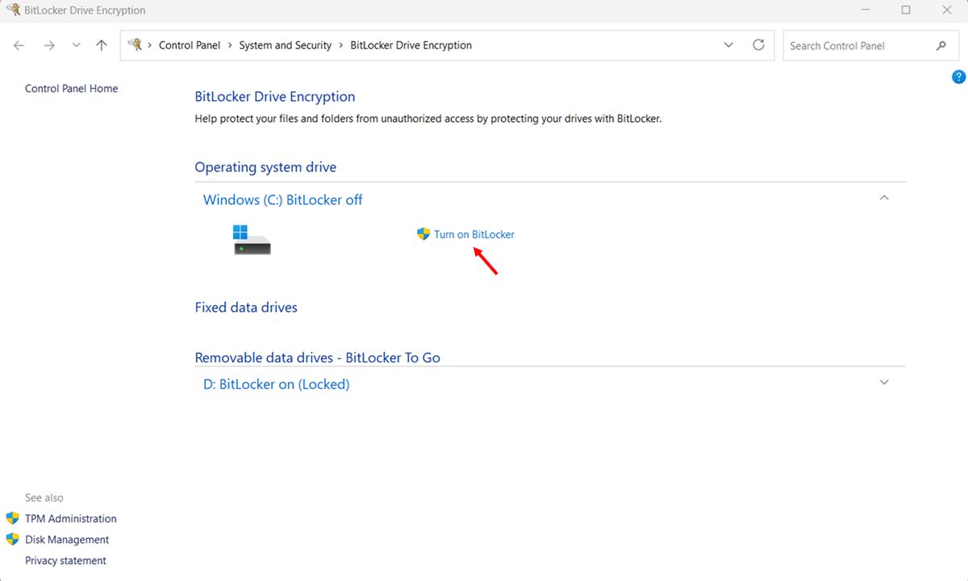This screenshot has width=968, height=581.
Task: Collapse the Windows (C:) drive section
Action: (884, 198)
